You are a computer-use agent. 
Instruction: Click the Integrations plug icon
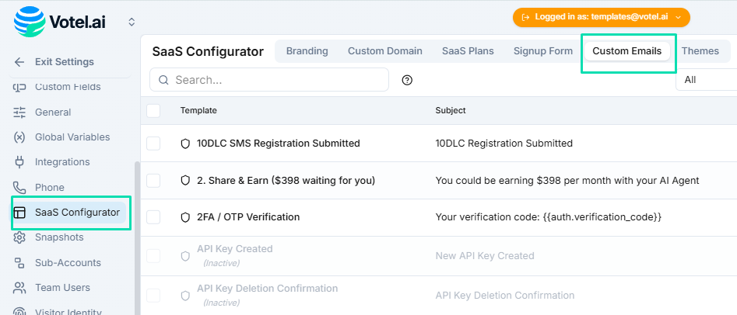(20, 162)
